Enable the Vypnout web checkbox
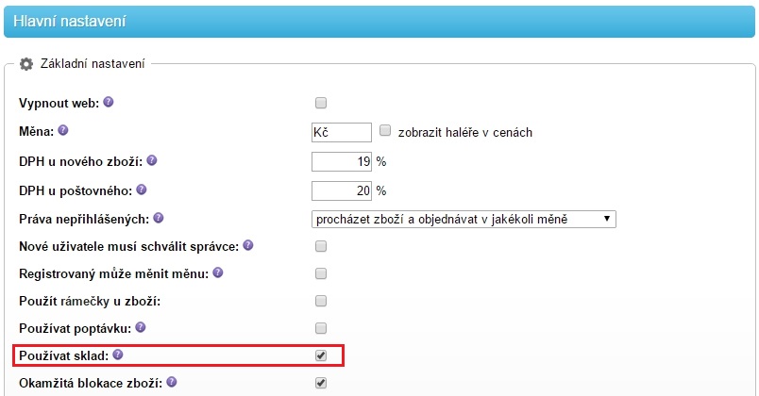 [321, 103]
